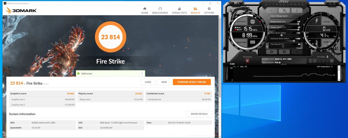Viewport: 348px width, 138px height.
Task: Open the info button in Afterburner
Action: pos(297,11)
